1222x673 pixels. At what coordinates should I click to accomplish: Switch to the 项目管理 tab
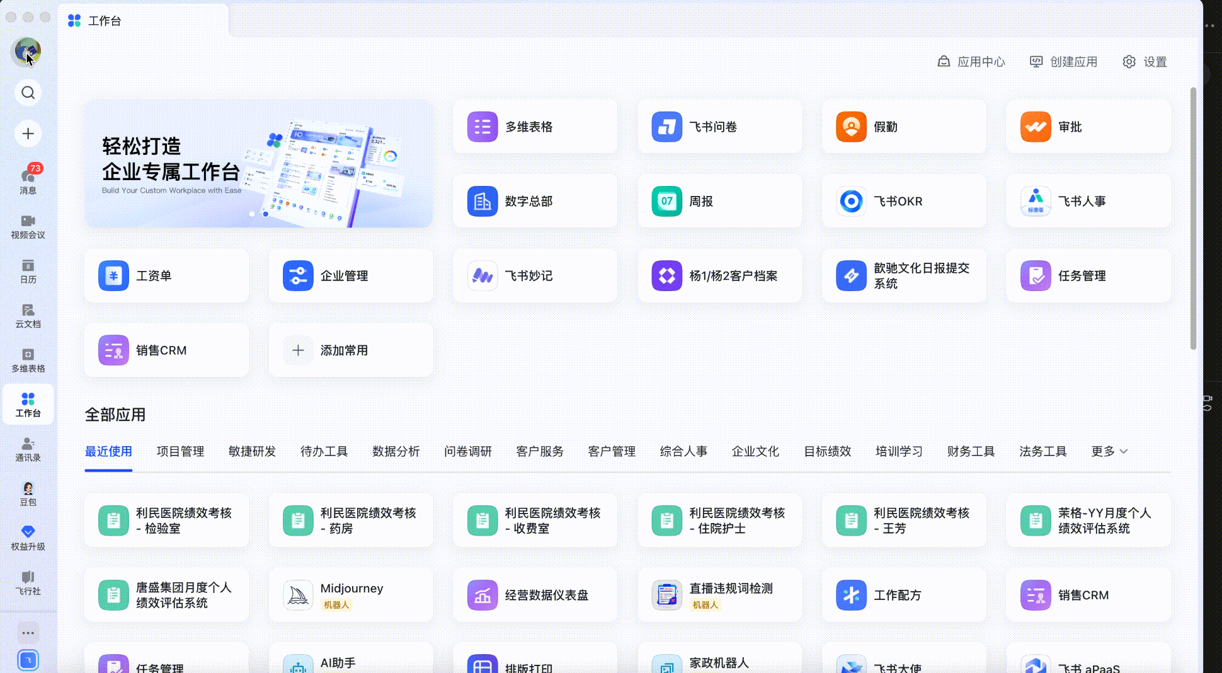coord(180,451)
